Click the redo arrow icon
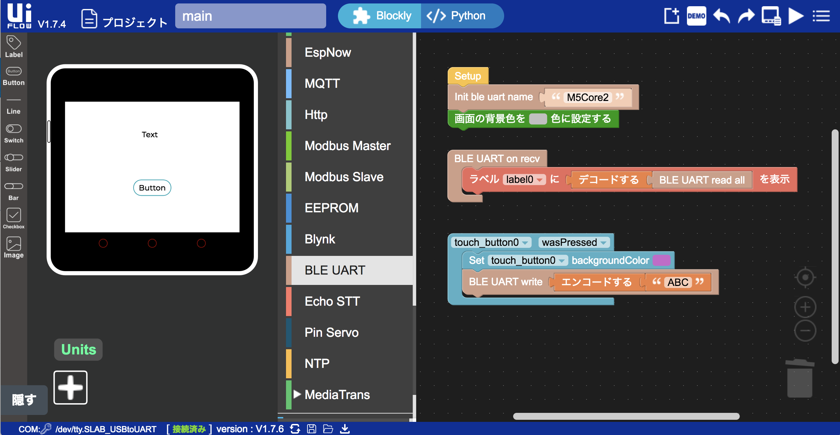Screen dimensions: 840x435 [x=746, y=16]
